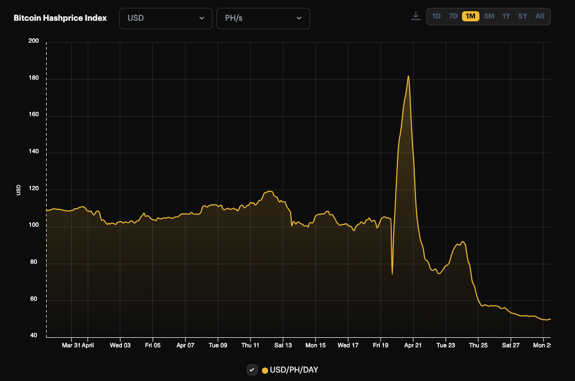Viewport: 575px width, 381px height.
Task: Switch to the 5Y time range
Action: [x=522, y=16]
